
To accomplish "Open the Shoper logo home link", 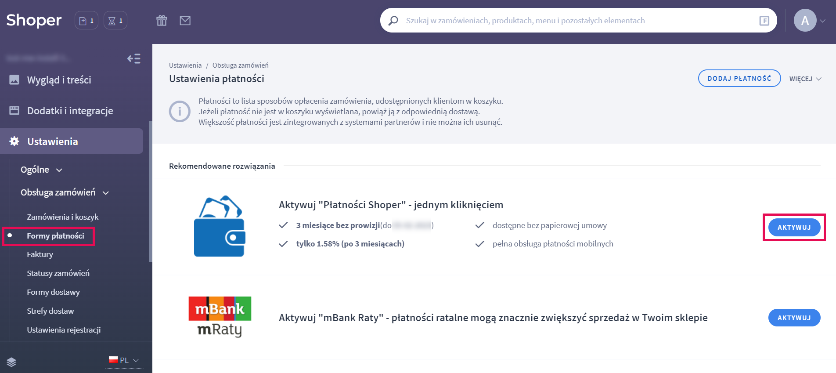I will (x=34, y=20).
